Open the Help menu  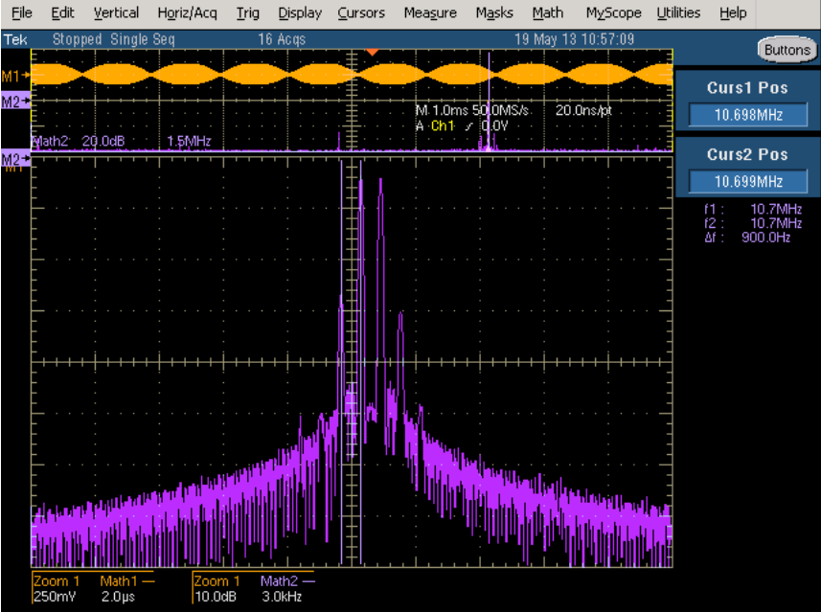(733, 12)
